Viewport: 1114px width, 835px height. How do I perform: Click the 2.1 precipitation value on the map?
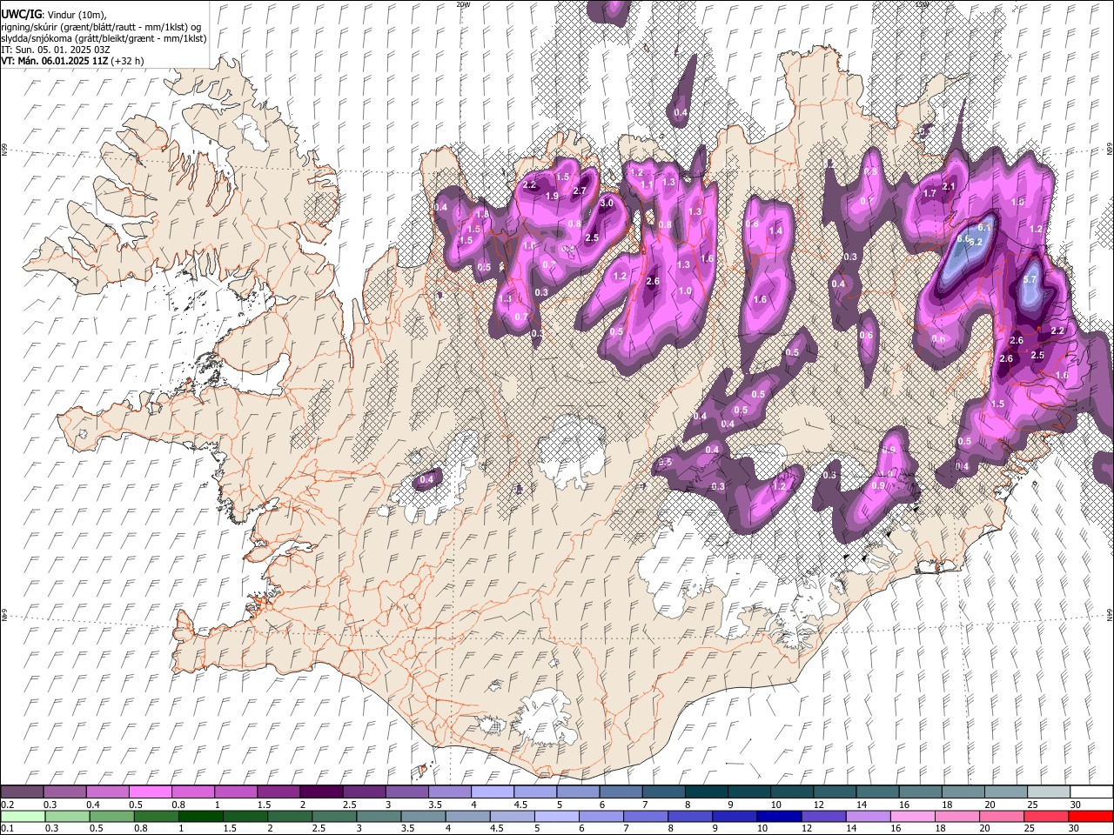950,186
